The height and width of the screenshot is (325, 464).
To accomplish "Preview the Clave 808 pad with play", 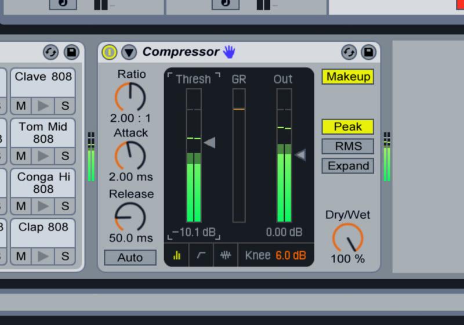I will click(43, 106).
